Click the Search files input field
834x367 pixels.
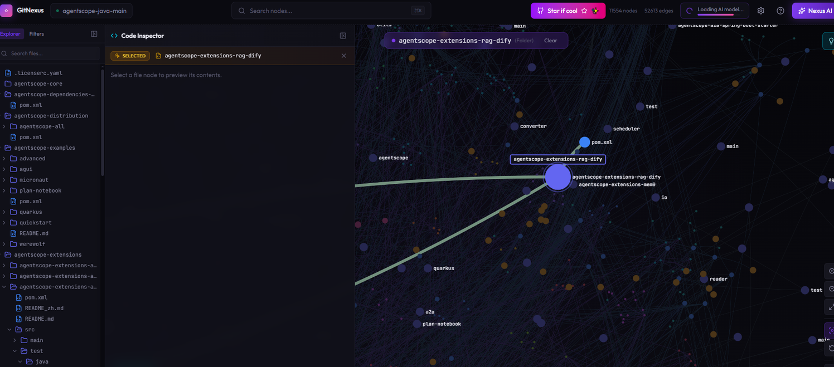pyautogui.click(x=50, y=53)
